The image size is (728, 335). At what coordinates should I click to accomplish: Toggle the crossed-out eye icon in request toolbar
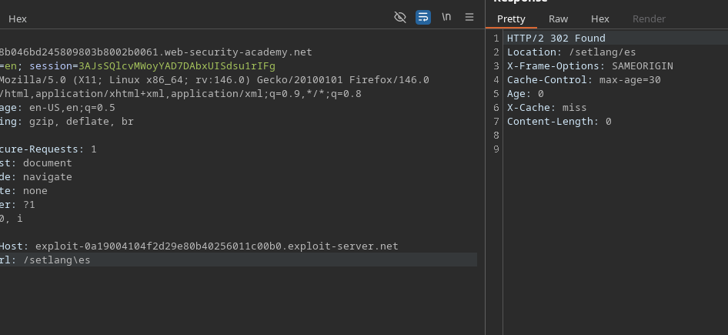click(400, 18)
